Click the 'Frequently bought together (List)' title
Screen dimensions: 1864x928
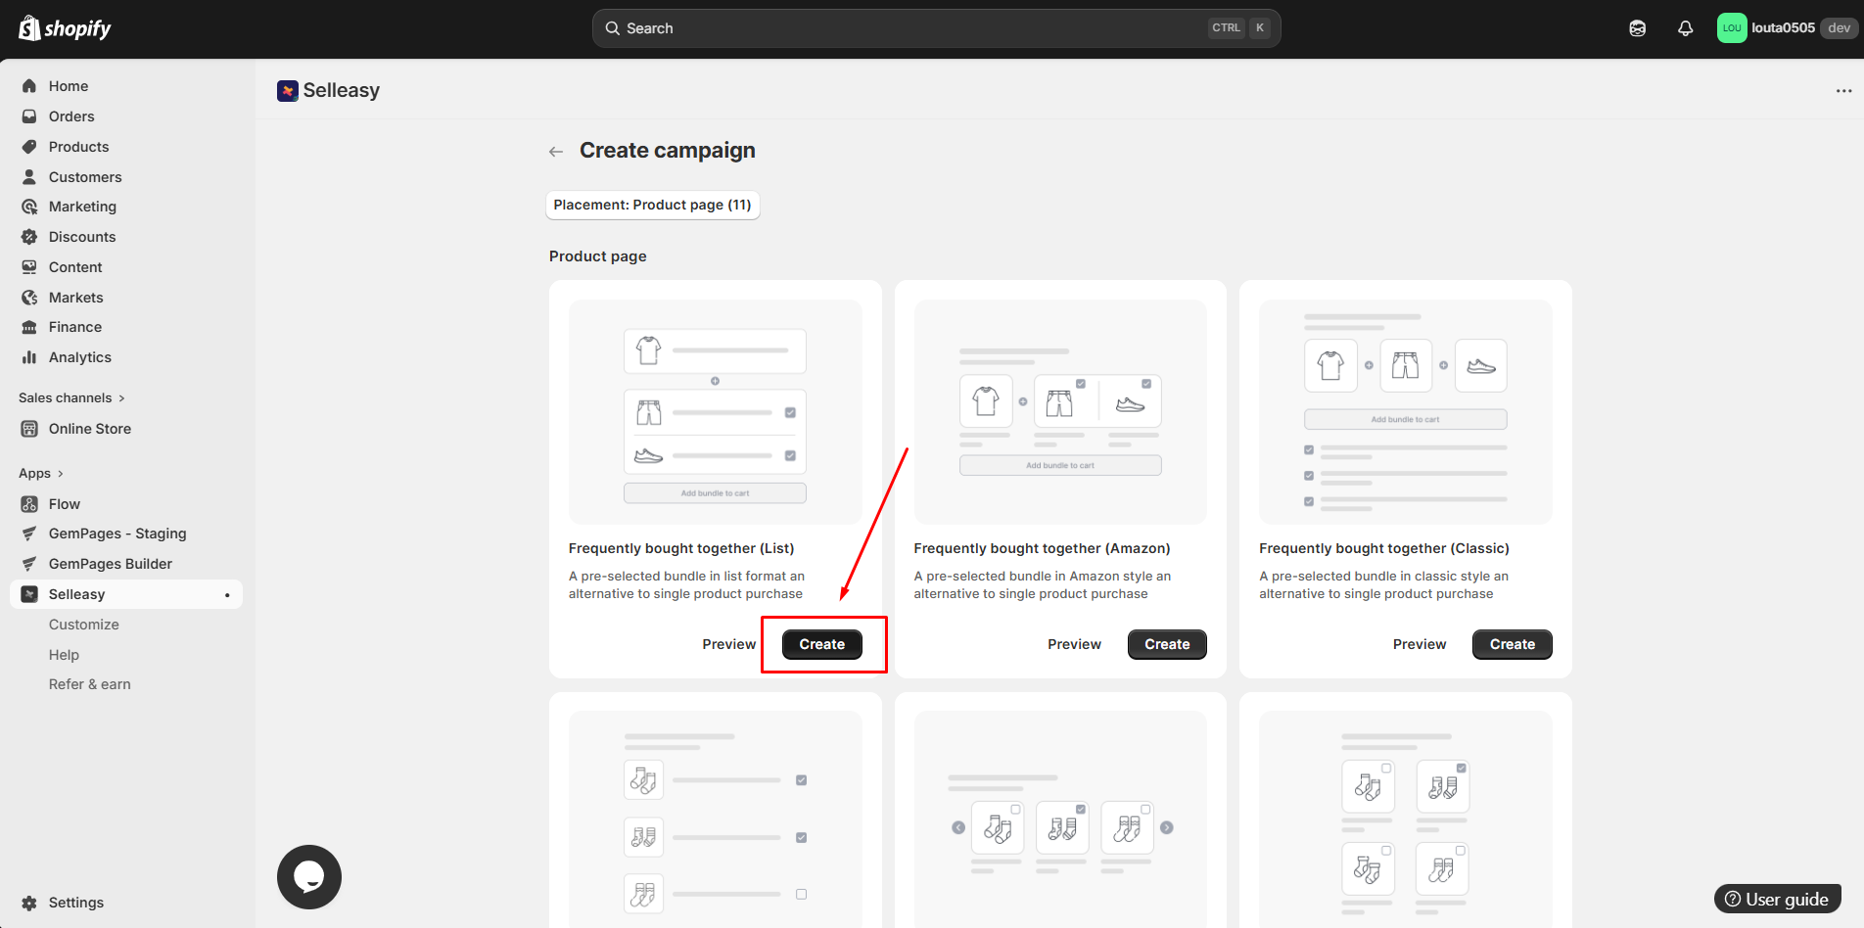point(681,548)
